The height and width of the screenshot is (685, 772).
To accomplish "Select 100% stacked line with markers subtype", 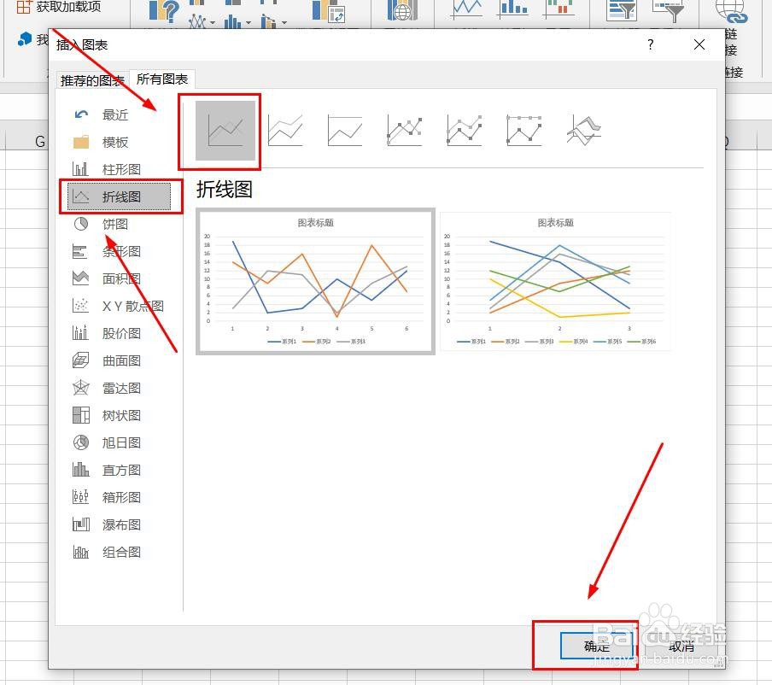I will click(x=523, y=131).
